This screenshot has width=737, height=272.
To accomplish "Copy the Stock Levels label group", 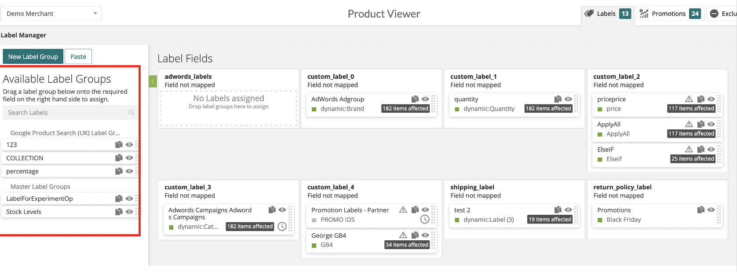I will (119, 212).
